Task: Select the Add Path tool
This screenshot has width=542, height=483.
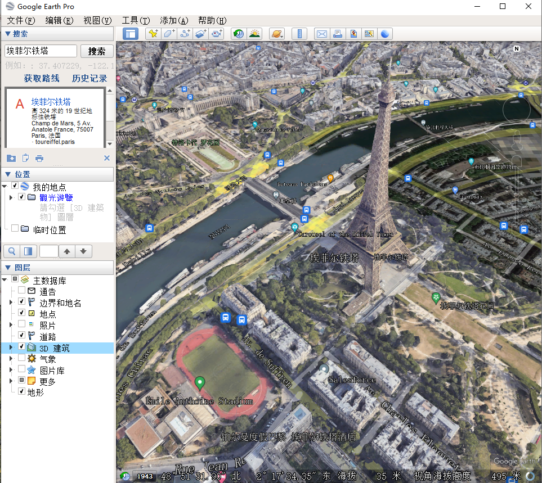Action: (185, 34)
